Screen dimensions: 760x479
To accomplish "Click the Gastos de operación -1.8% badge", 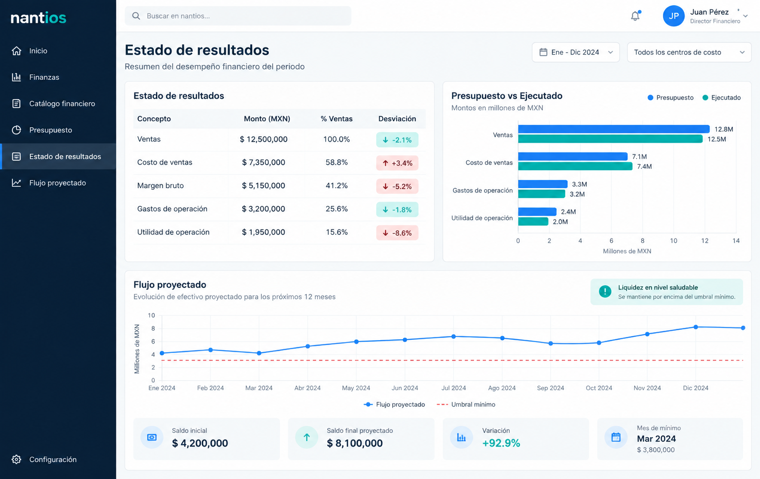I will pos(397,210).
